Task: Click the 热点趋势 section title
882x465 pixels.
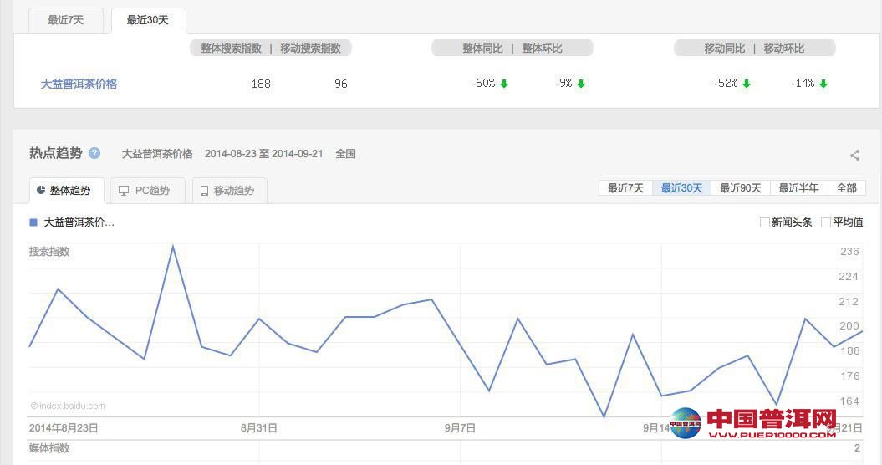Action: point(56,153)
